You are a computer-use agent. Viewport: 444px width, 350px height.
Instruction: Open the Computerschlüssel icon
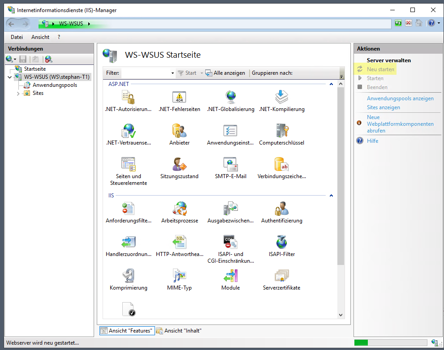[x=282, y=131]
